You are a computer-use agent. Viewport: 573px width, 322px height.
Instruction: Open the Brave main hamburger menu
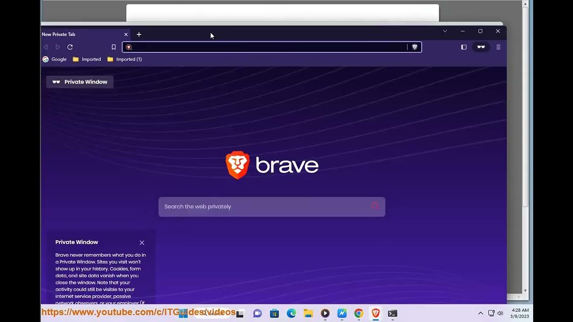(x=498, y=47)
